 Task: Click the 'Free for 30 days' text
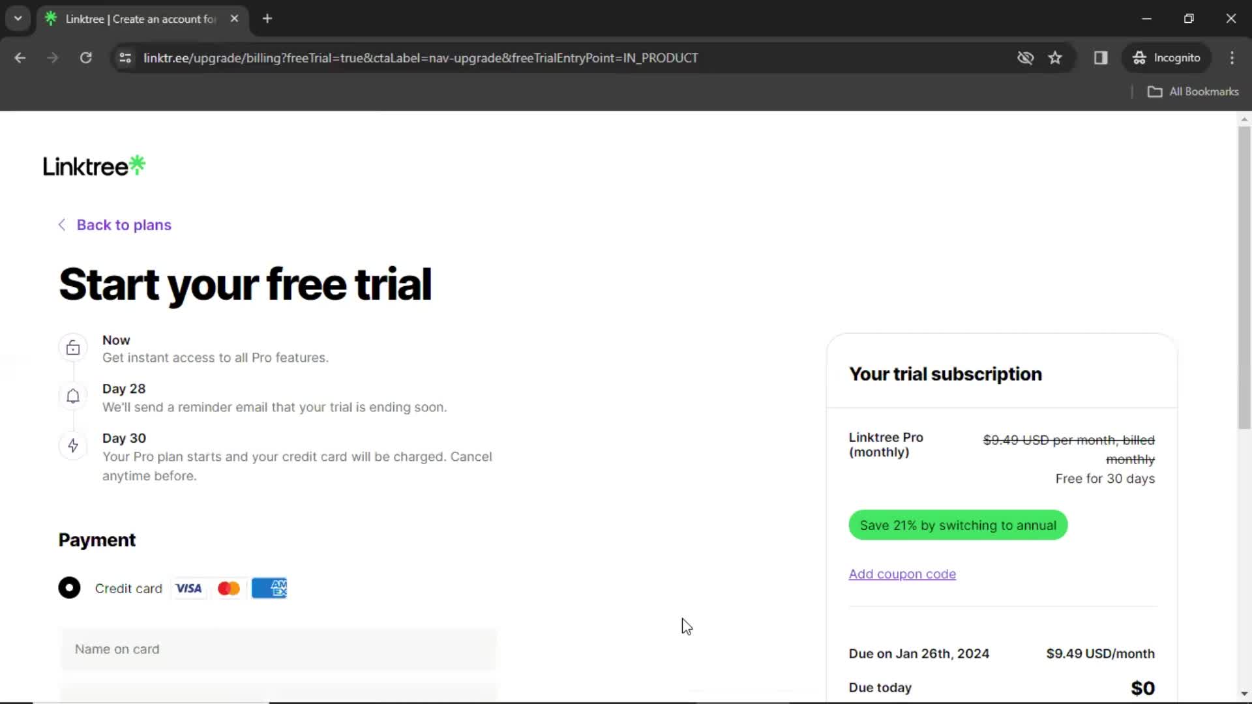[1105, 478]
